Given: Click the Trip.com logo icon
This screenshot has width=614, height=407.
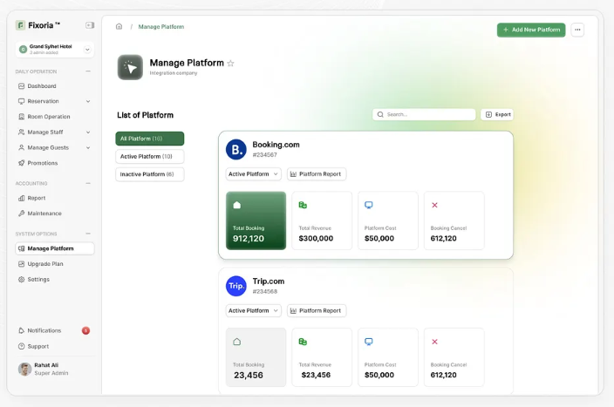Looking at the screenshot, I should [x=236, y=286].
